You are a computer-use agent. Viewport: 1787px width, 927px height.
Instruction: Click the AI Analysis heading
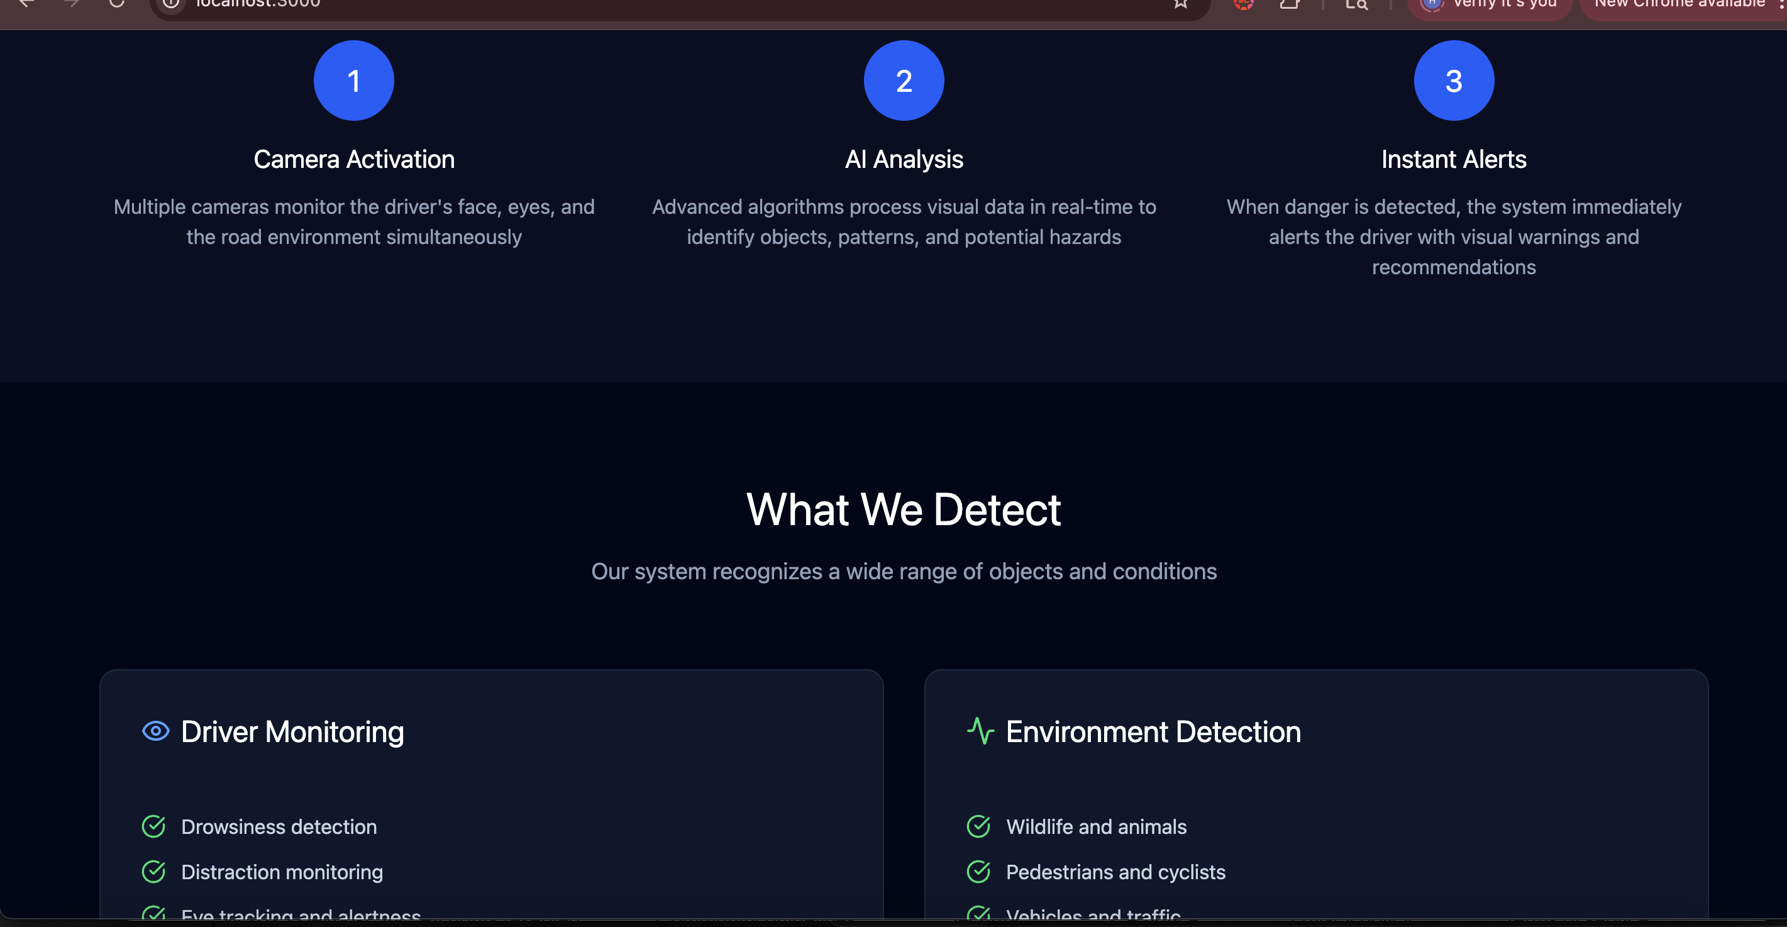[x=903, y=160]
